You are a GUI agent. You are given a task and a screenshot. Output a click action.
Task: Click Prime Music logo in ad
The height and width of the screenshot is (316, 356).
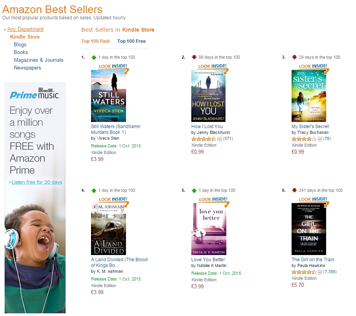point(34,94)
